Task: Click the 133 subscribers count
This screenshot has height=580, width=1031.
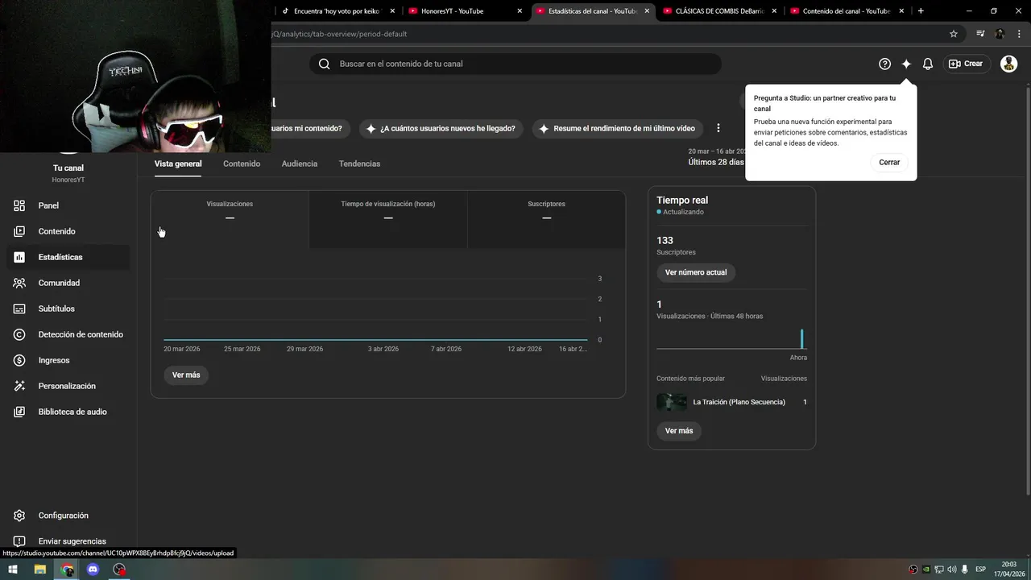Action: 665,240
